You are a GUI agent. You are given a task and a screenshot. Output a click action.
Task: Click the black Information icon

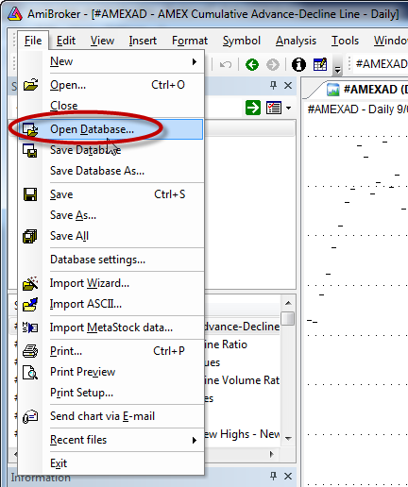point(298,65)
